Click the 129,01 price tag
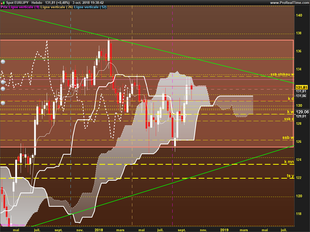 [x=301, y=117]
